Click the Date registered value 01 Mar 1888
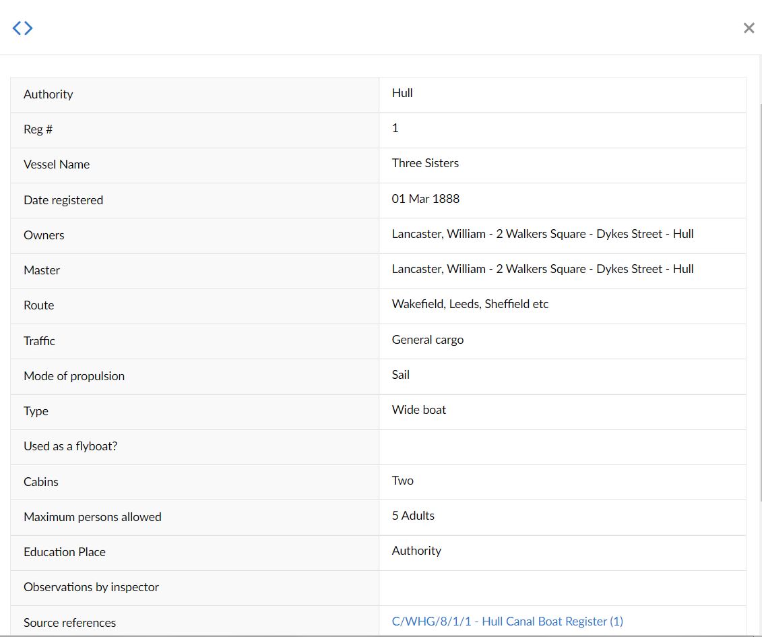Image resolution: width=762 pixels, height=637 pixels. click(x=425, y=199)
